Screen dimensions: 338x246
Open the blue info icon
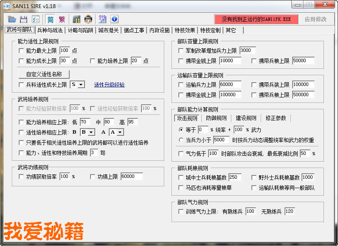click(x=114, y=19)
